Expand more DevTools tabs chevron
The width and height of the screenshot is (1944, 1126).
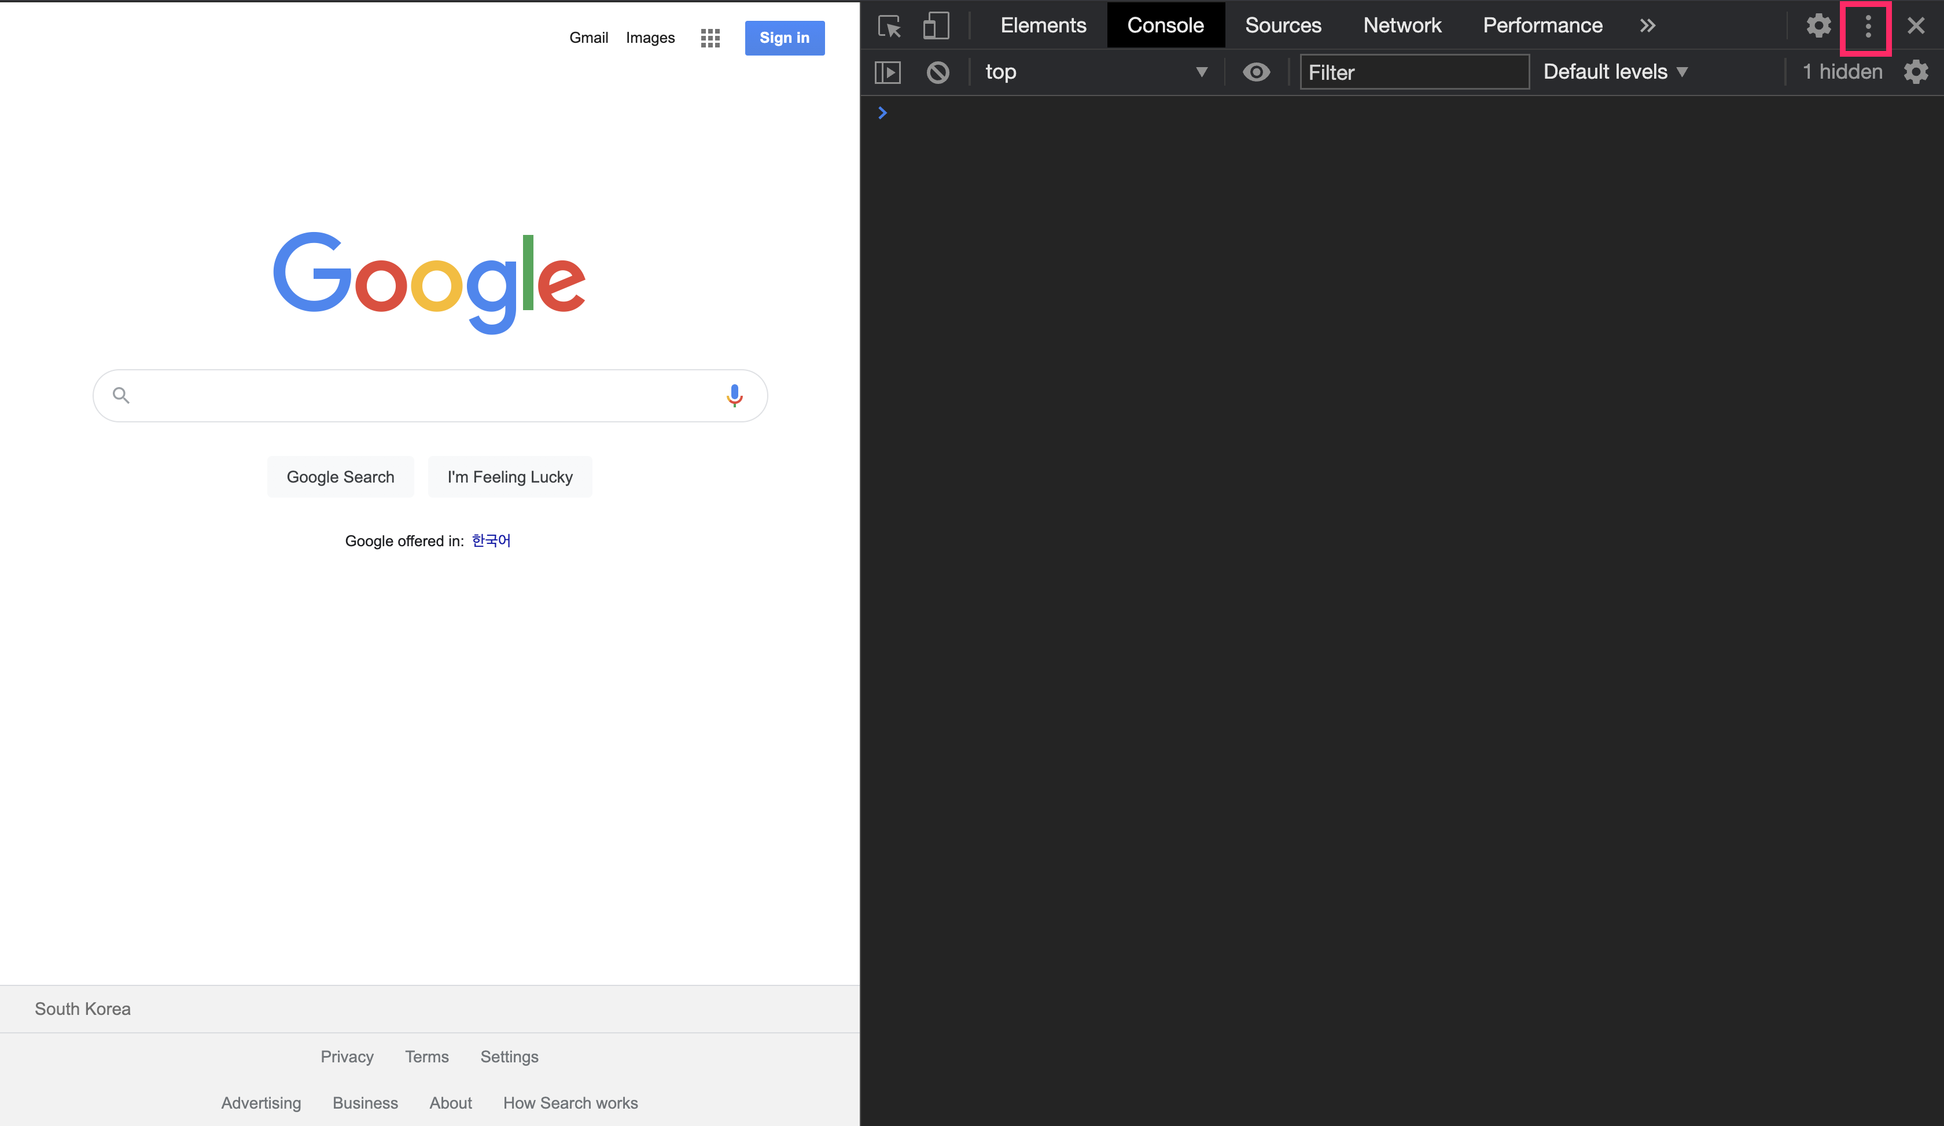(x=1647, y=26)
